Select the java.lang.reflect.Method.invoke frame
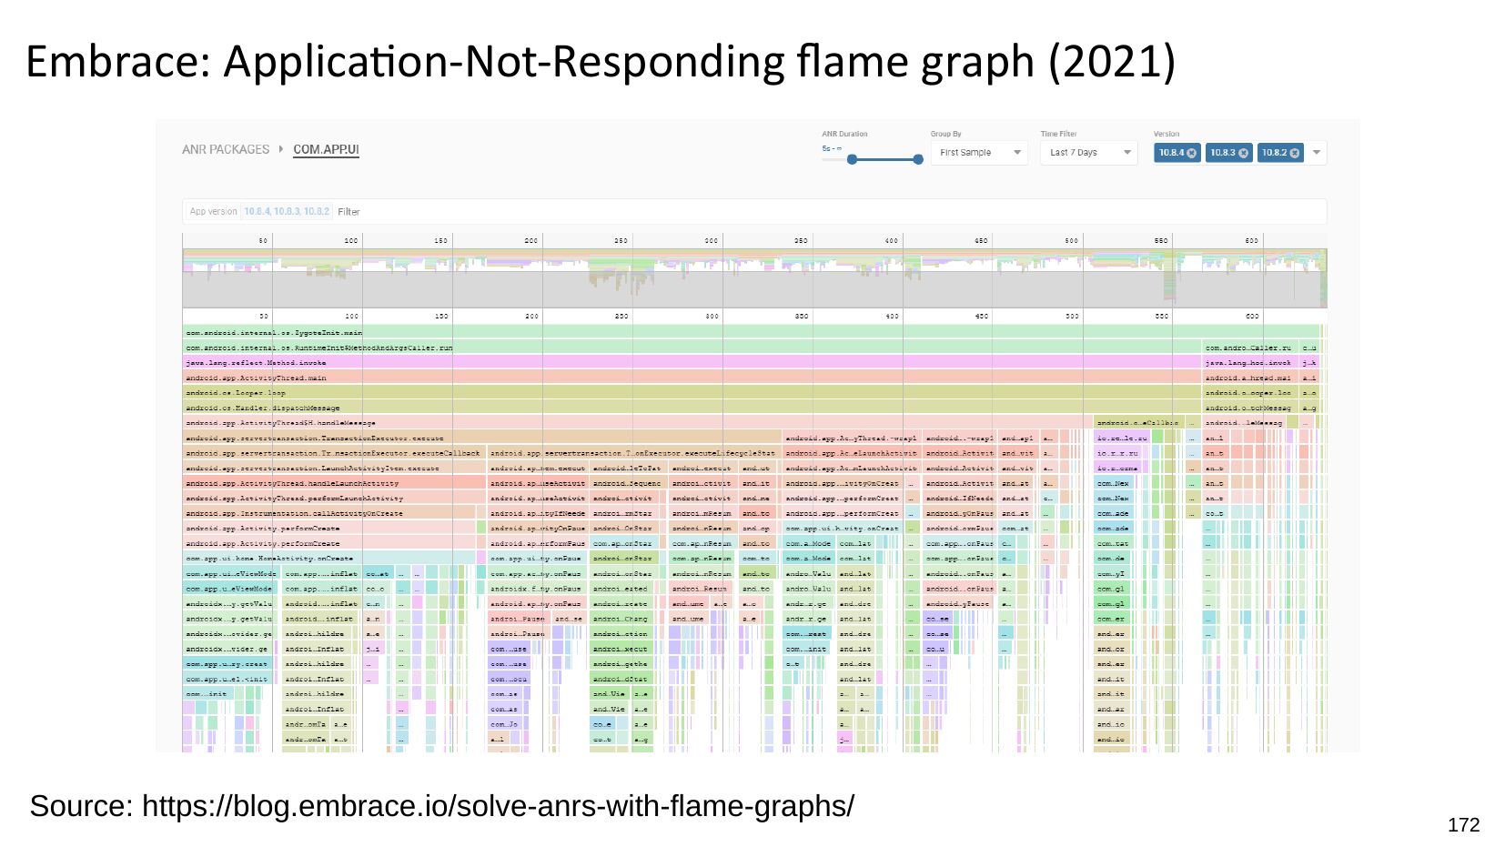This screenshot has height=847, width=1505. click(637, 362)
